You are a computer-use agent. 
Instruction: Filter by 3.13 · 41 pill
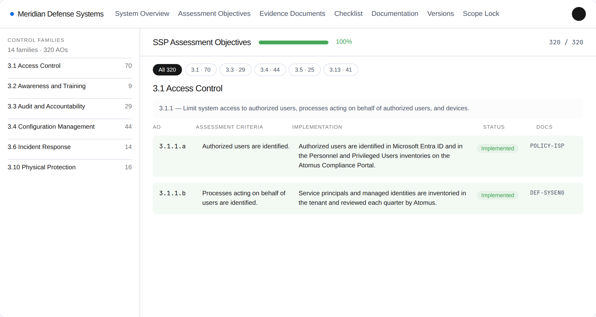(340, 70)
